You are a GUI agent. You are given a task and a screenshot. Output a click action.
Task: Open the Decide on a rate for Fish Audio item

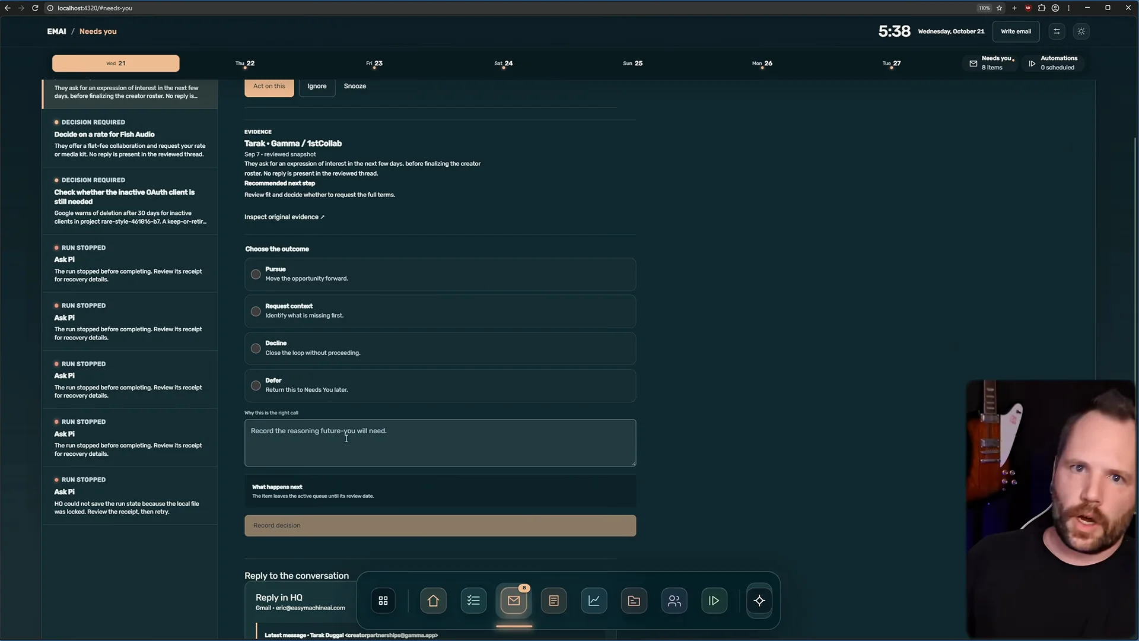pyautogui.click(x=130, y=138)
